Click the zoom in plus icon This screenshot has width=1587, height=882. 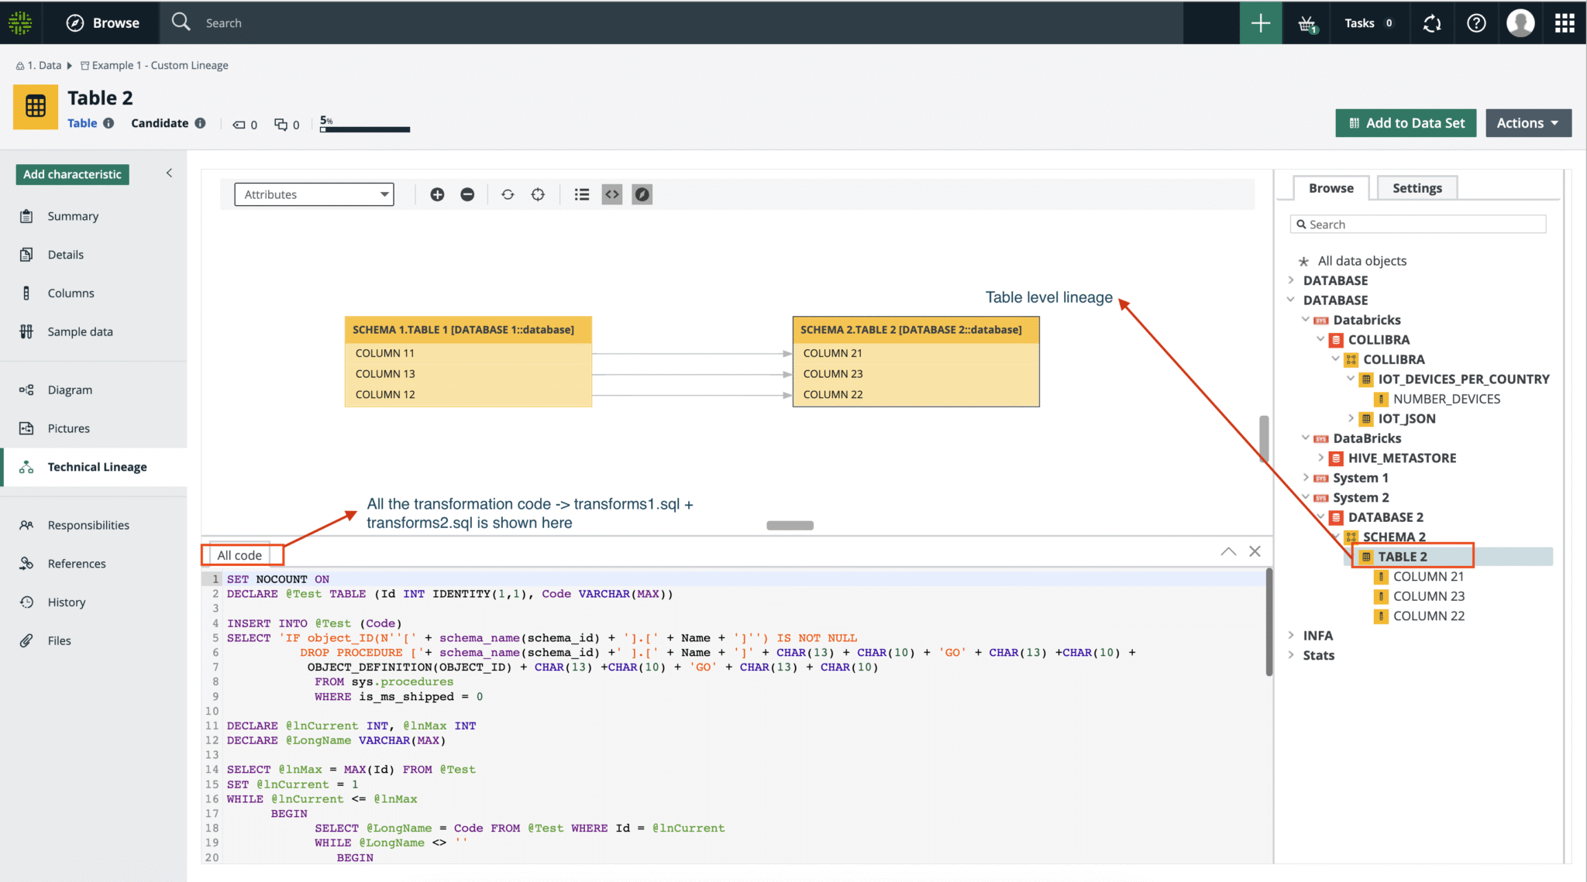[x=437, y=194]
